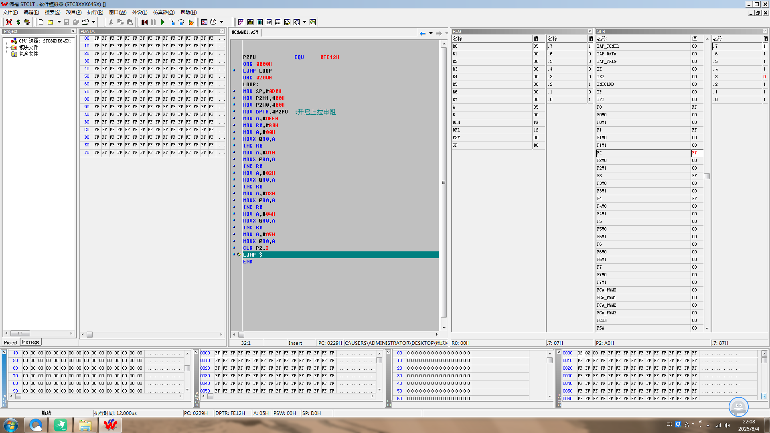Click the reset simulation icon in toolbar
Viewport: 770px width, 433px height.
144,22
